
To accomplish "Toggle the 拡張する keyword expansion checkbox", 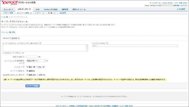I will (27, 71).
